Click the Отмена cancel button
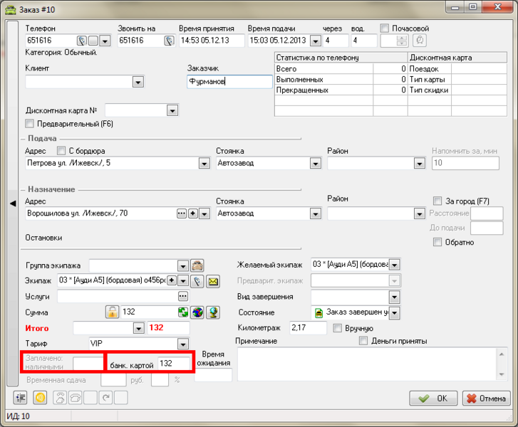The width and height of the screenshot is (518, 427). pyautogui.click(x=486, y=398)
